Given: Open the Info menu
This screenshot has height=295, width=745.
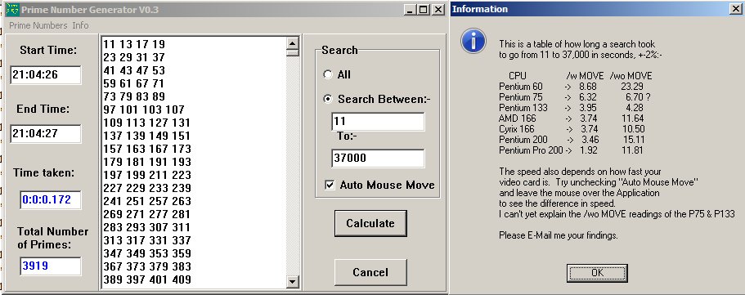Looking at the screenshot, I should 80,25.
